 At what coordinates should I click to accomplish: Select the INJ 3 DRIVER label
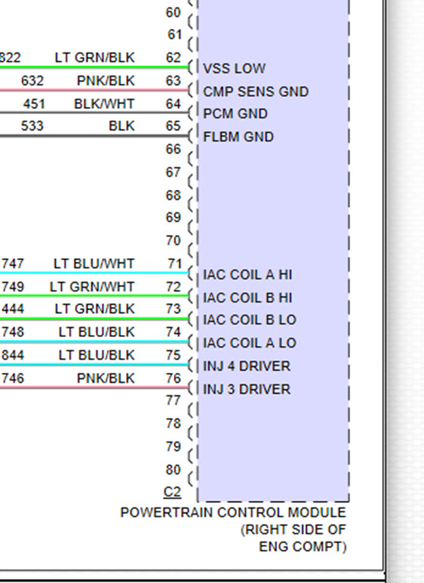click(x=246, y=390)
